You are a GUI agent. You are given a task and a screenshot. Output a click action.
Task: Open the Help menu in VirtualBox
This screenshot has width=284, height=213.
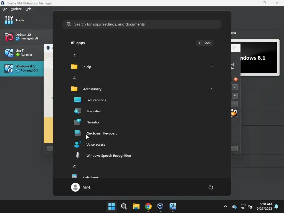(29, 9)
